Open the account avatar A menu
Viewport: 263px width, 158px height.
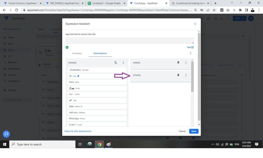click(x=251, y=18)
